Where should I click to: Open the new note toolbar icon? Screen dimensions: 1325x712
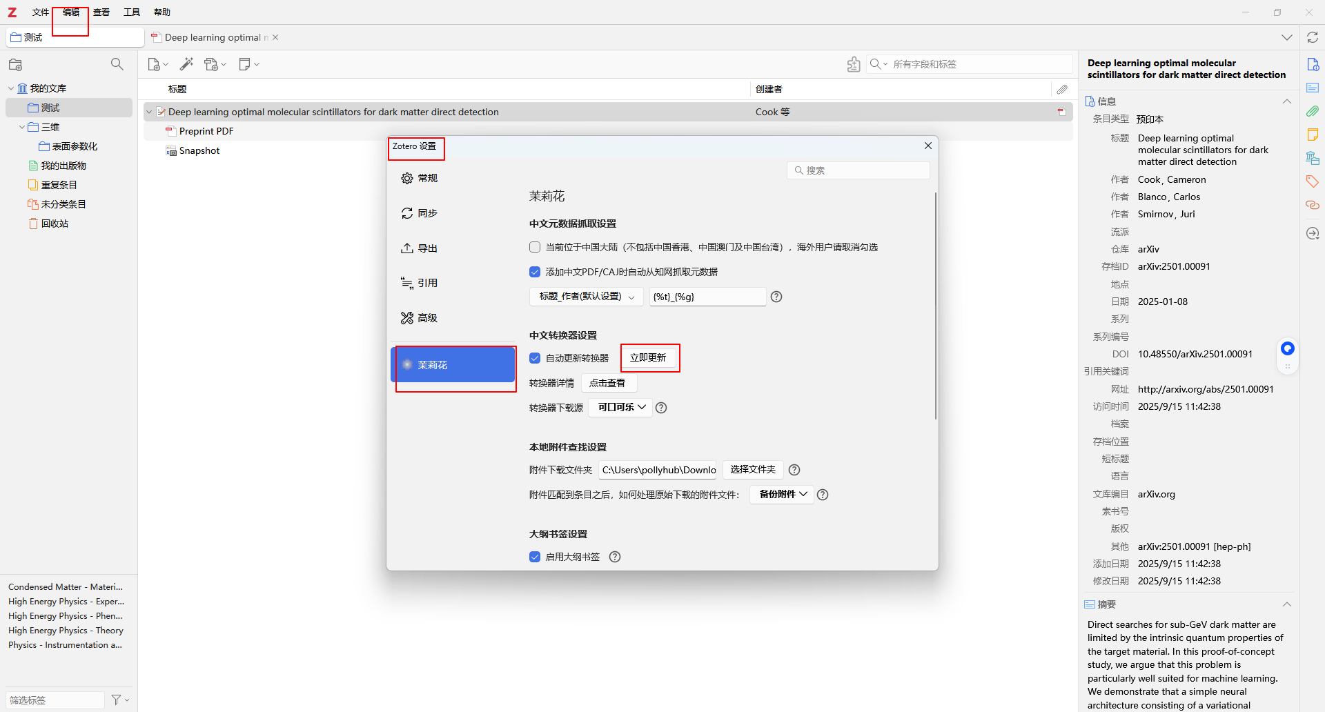point(249,64)
